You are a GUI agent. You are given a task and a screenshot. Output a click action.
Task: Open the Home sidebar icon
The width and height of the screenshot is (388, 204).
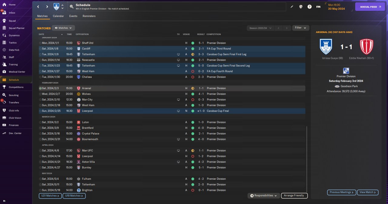coord(4,5)
